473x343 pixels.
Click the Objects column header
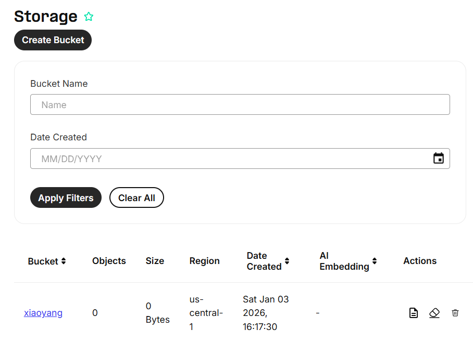pos(109,261)
